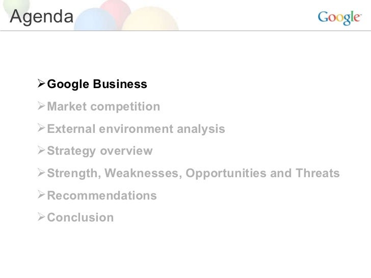Jump to the Recommendations agenda item
This screenshot has height=278, width=371.
(102, 196)
